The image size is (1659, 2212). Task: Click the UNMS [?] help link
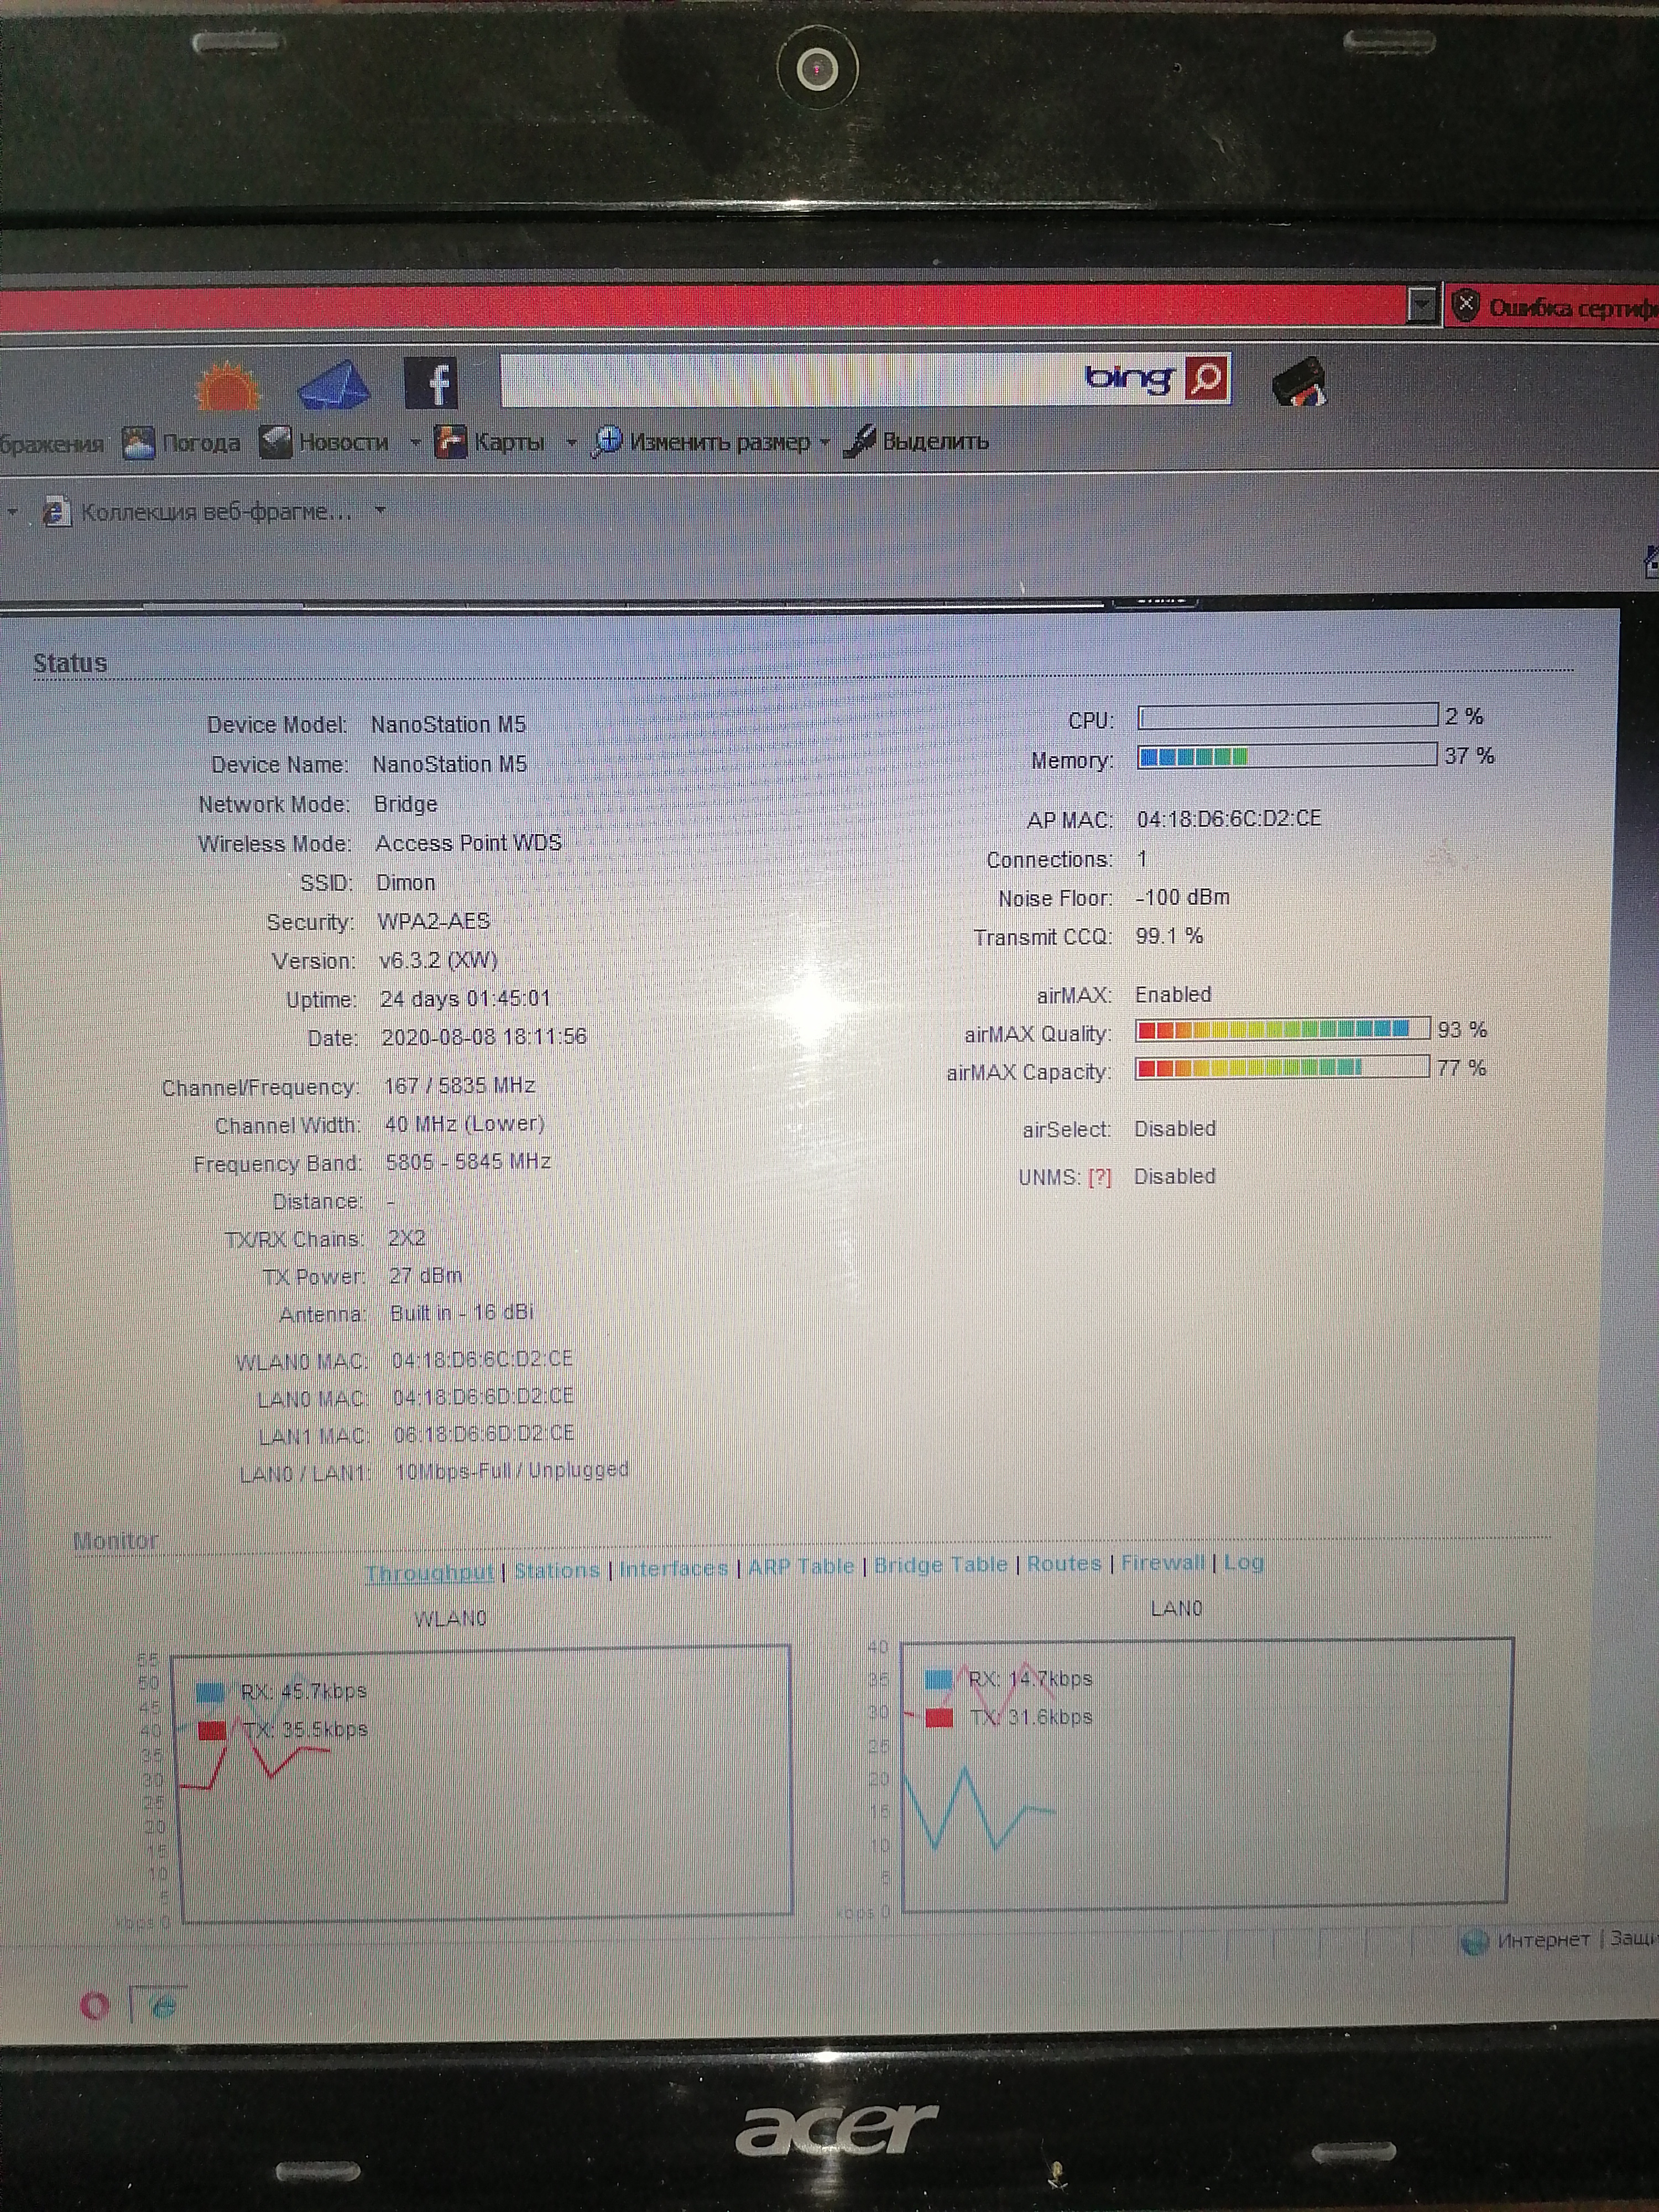point(1099,1177)
